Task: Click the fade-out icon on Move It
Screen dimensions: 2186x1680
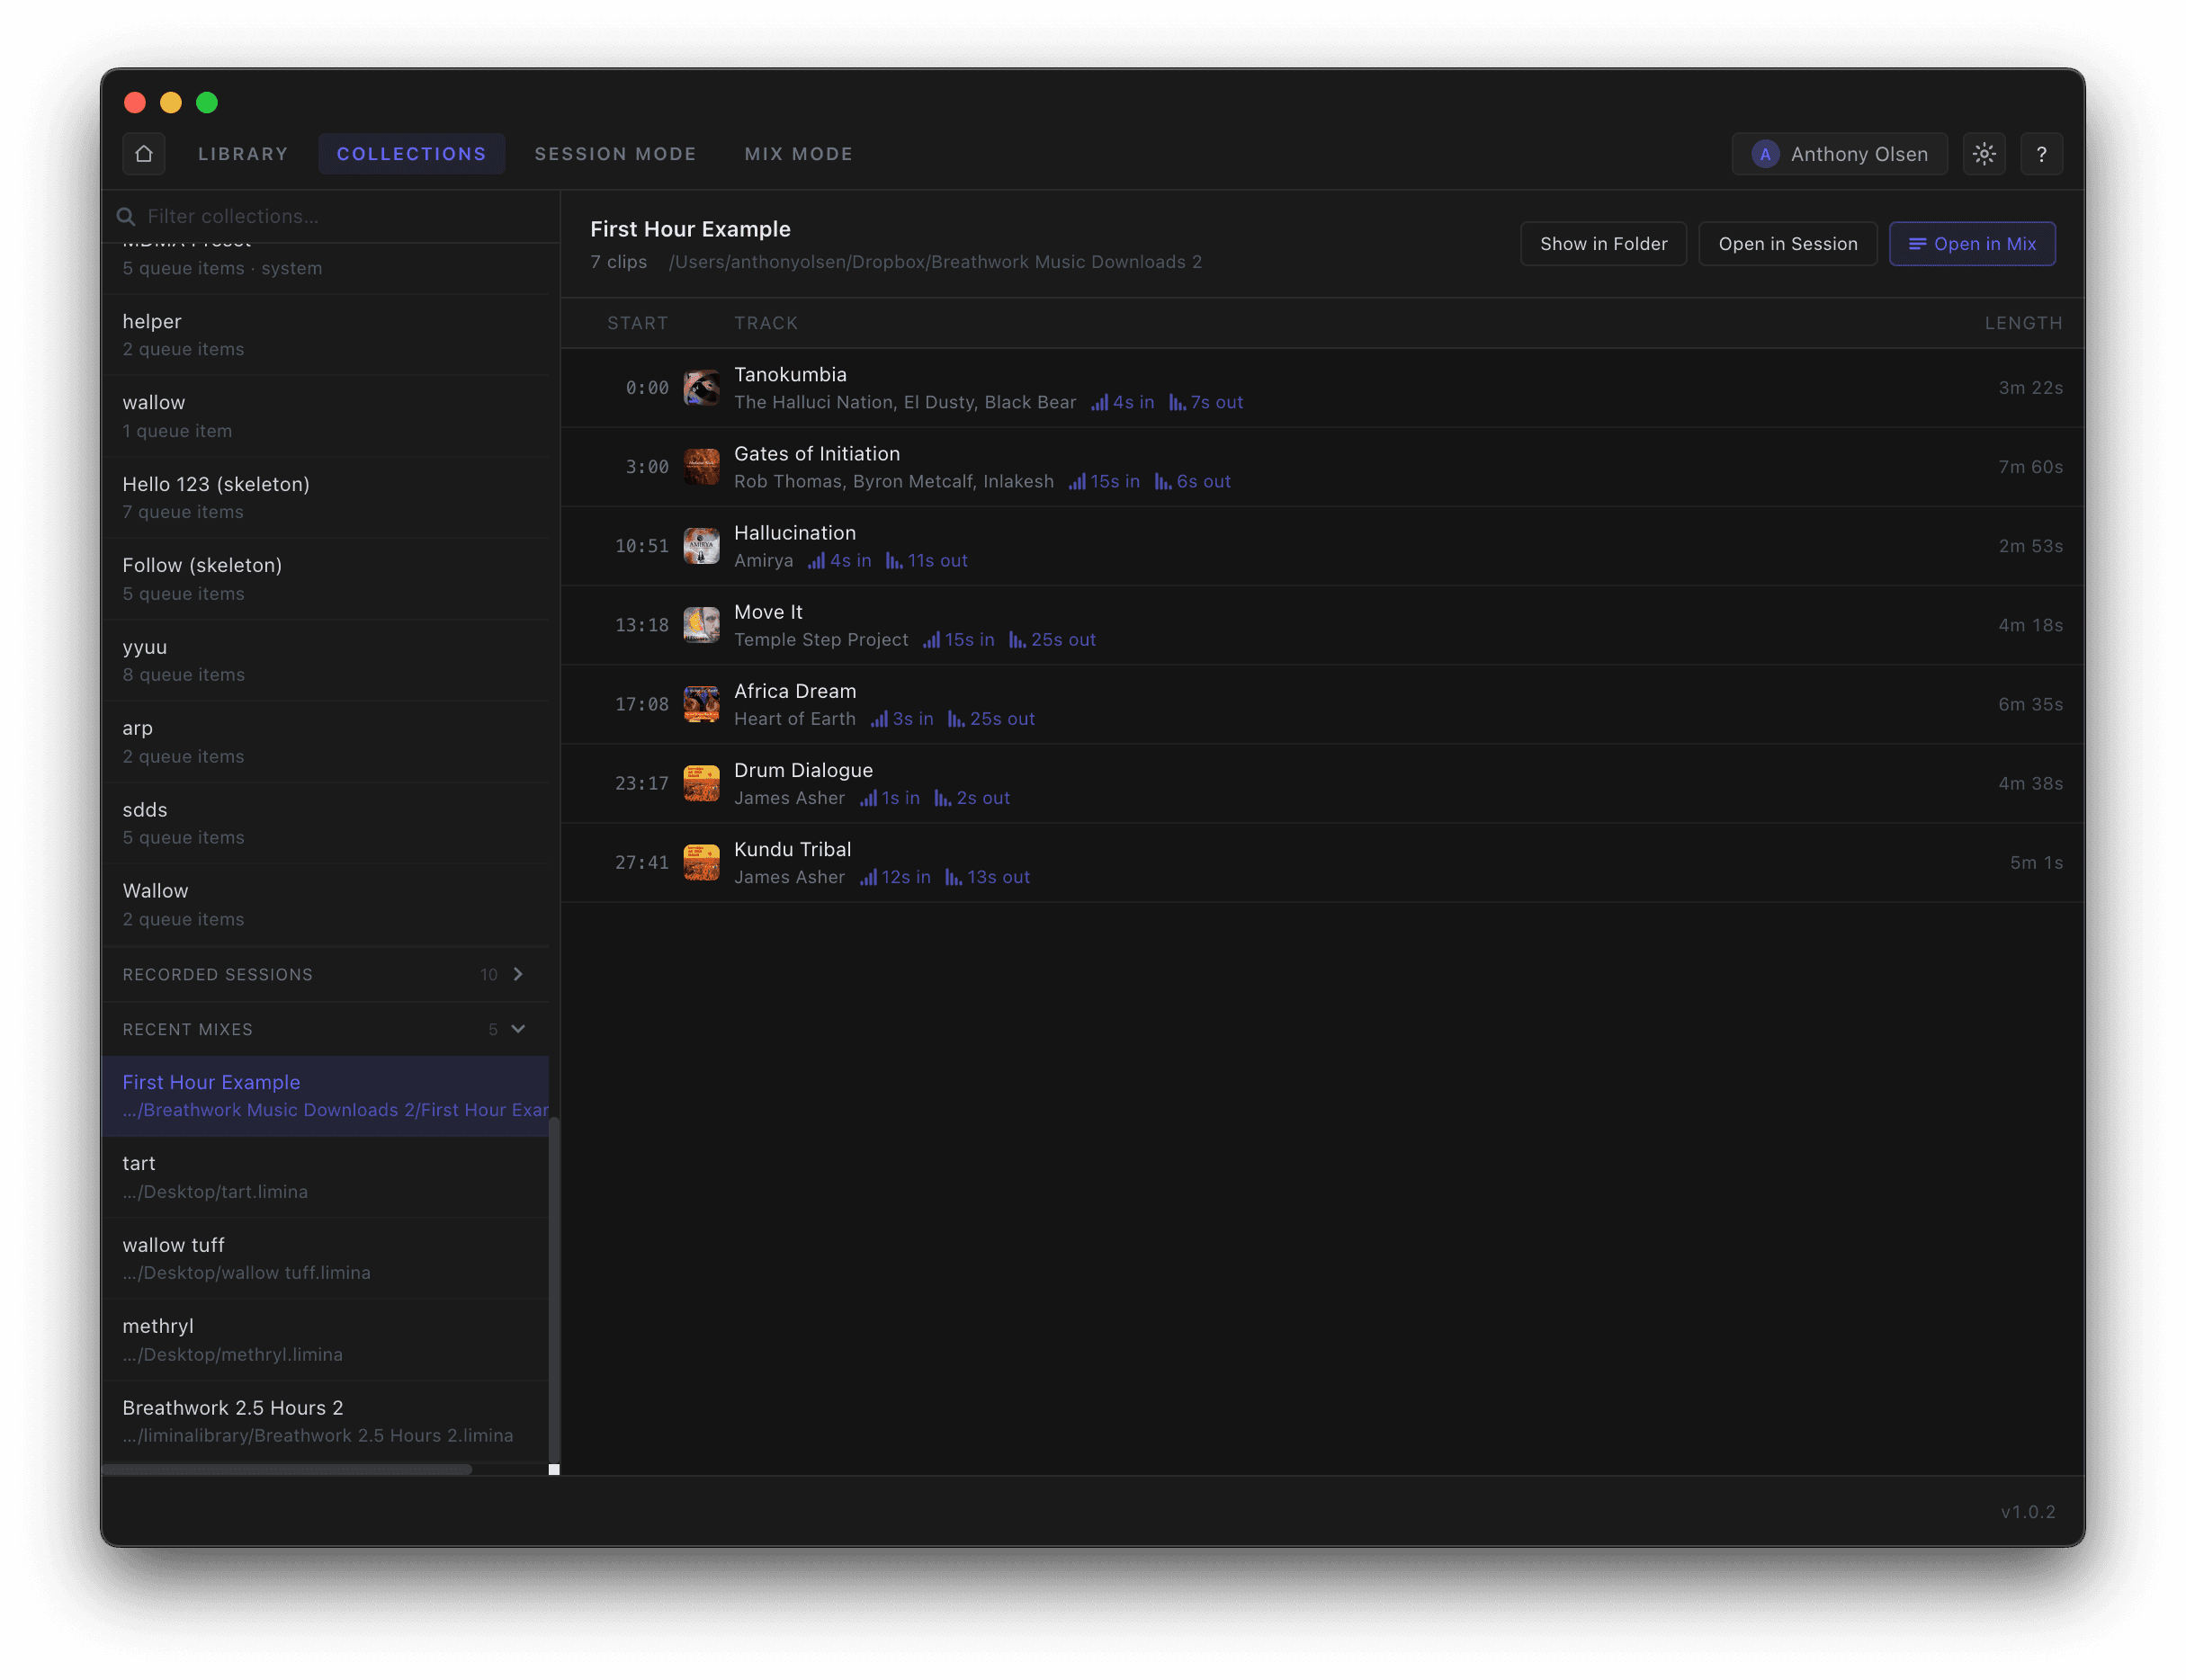Action: [x=1017, y=640]
